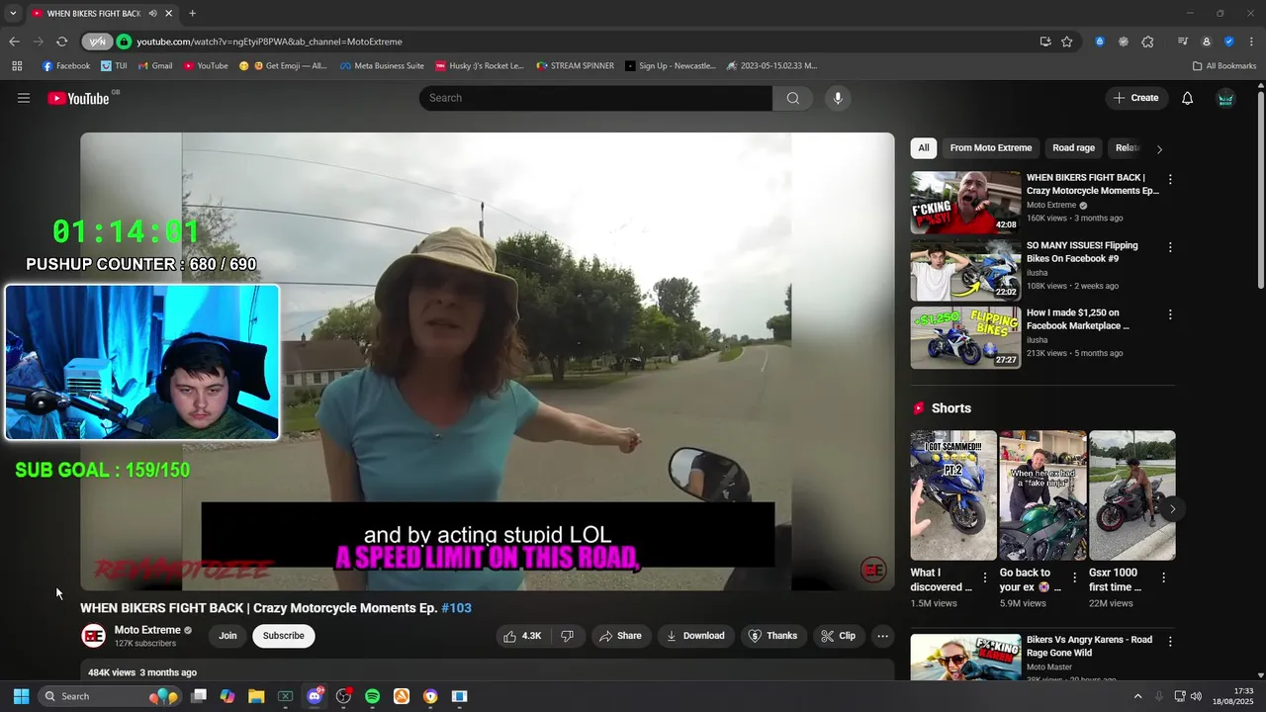This screenshot has height=712, width=1266.
Task: Open browser extensions puzzle icon
Action: pos(1147,42)
